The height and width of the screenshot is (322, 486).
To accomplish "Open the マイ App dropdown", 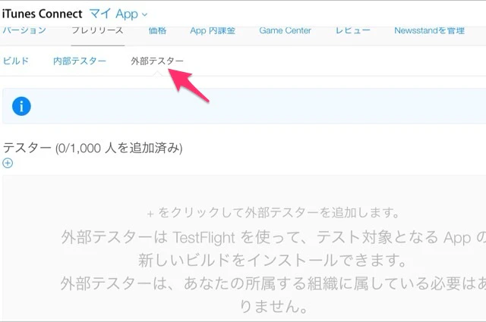I will tap(118, 14).
